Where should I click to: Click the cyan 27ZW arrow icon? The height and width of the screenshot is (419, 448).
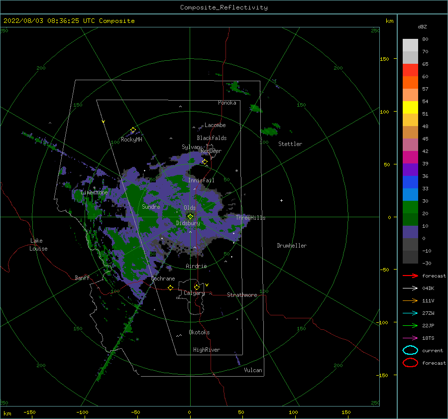point(410,313)
